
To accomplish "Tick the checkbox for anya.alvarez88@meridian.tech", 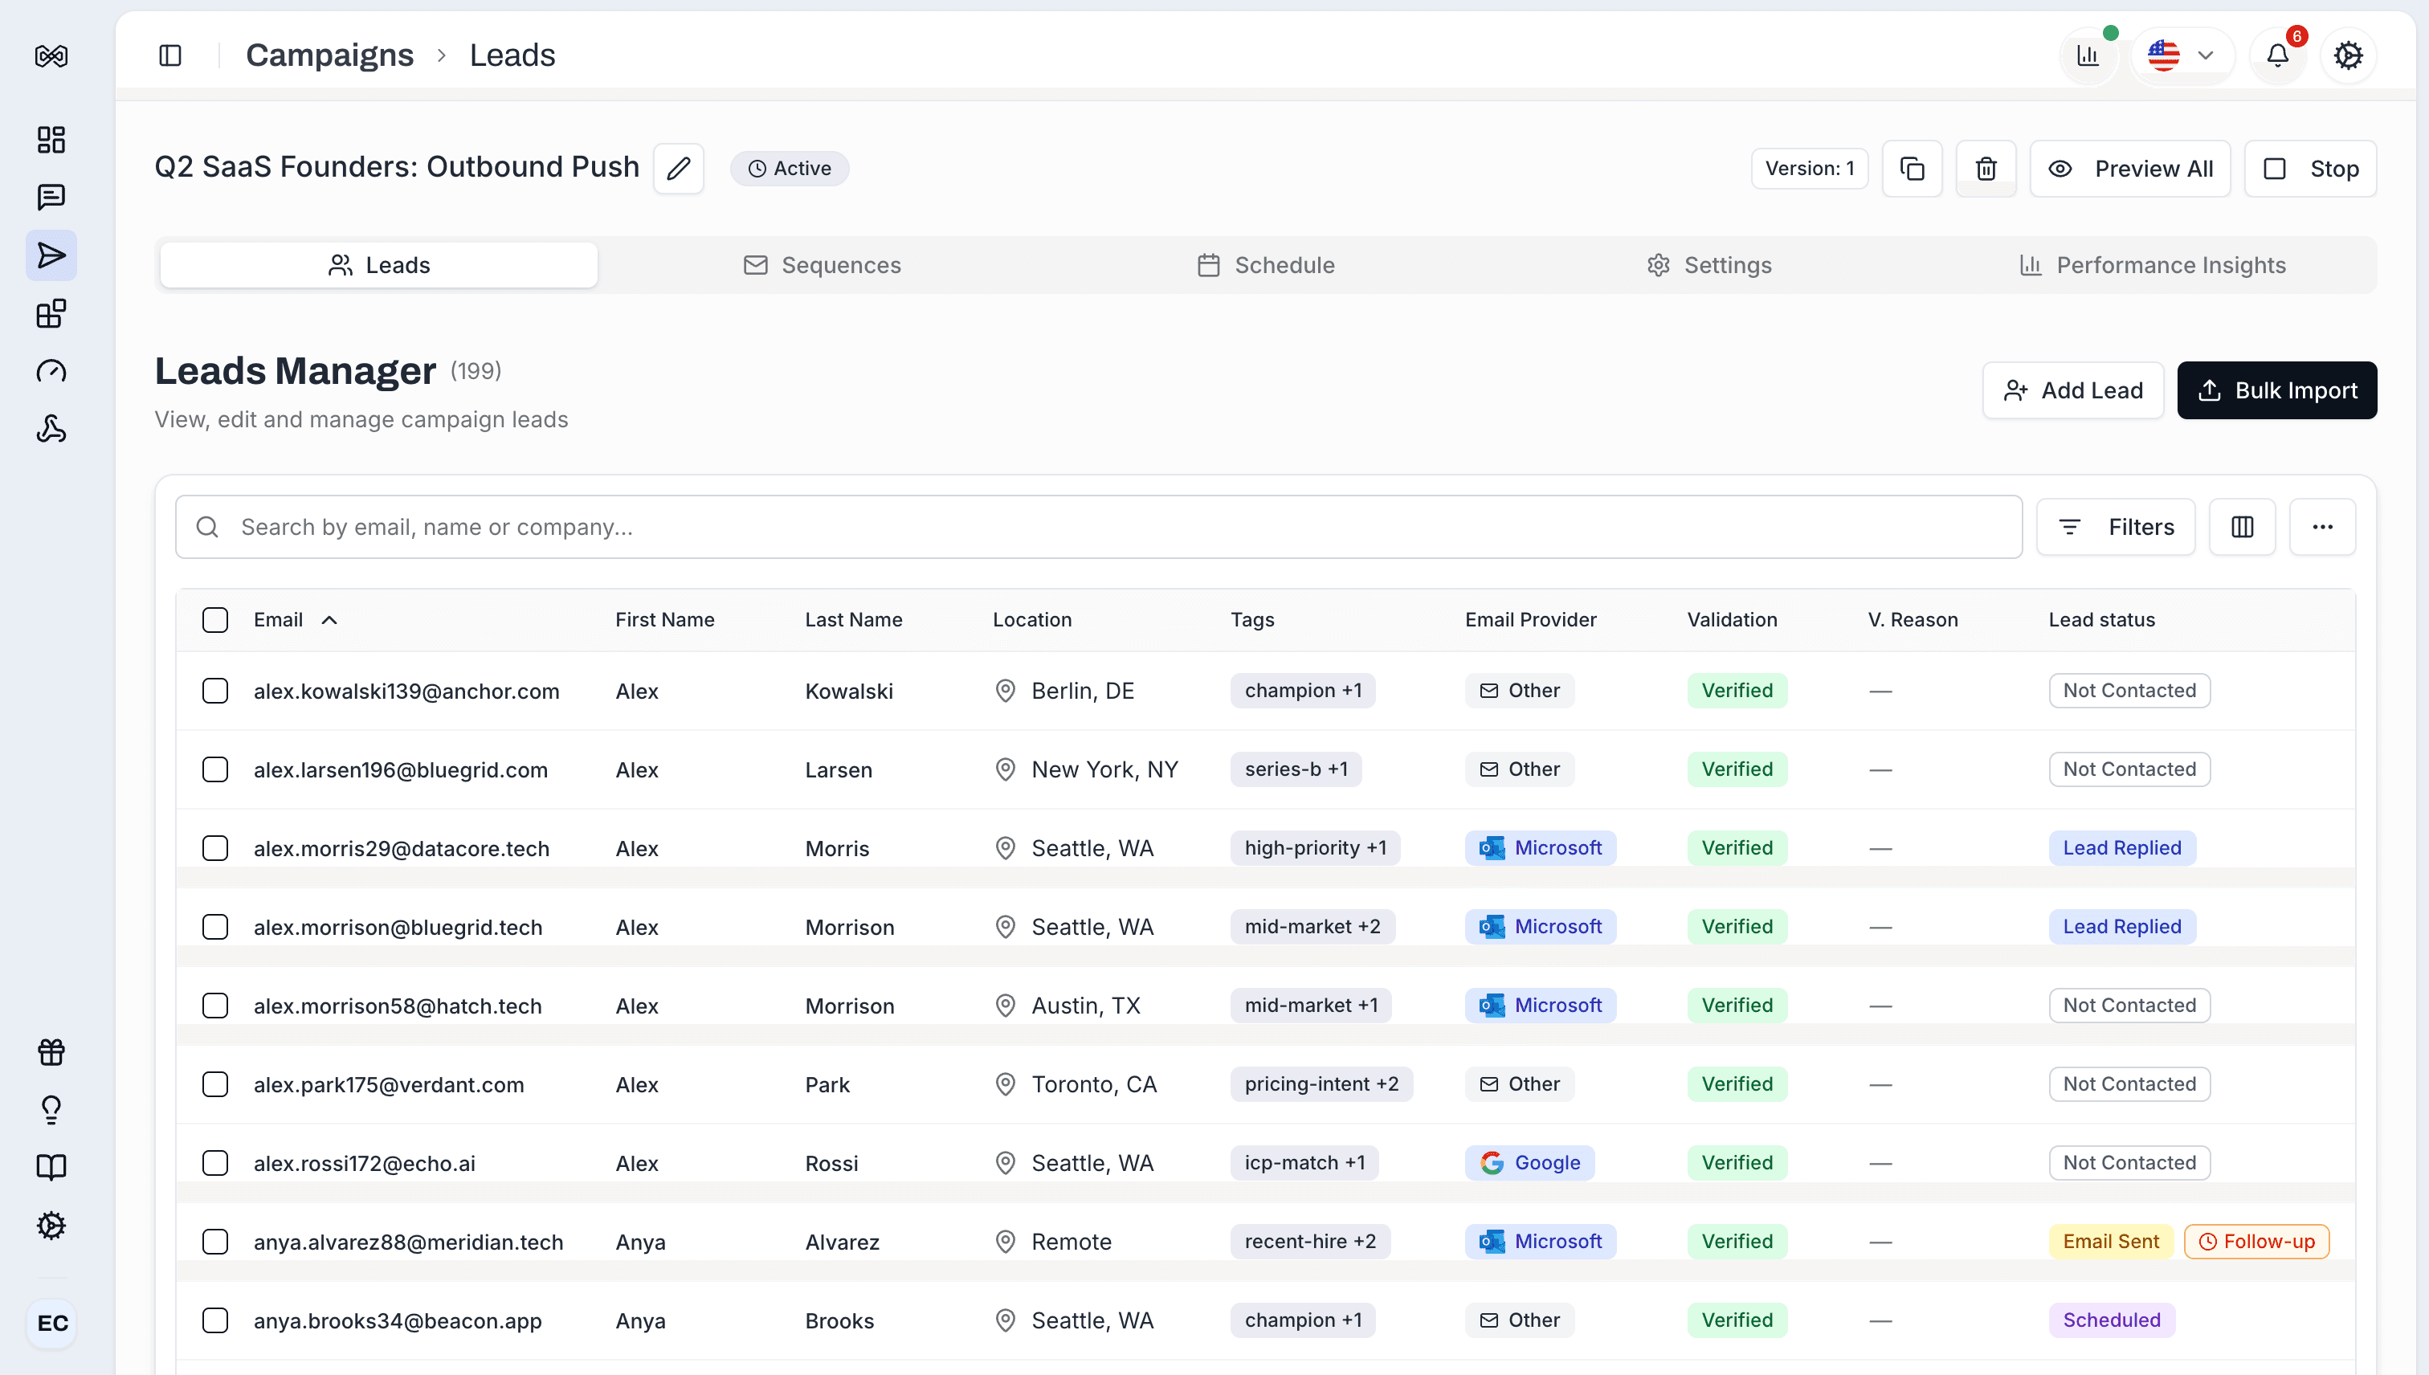I will (215, 1241).
